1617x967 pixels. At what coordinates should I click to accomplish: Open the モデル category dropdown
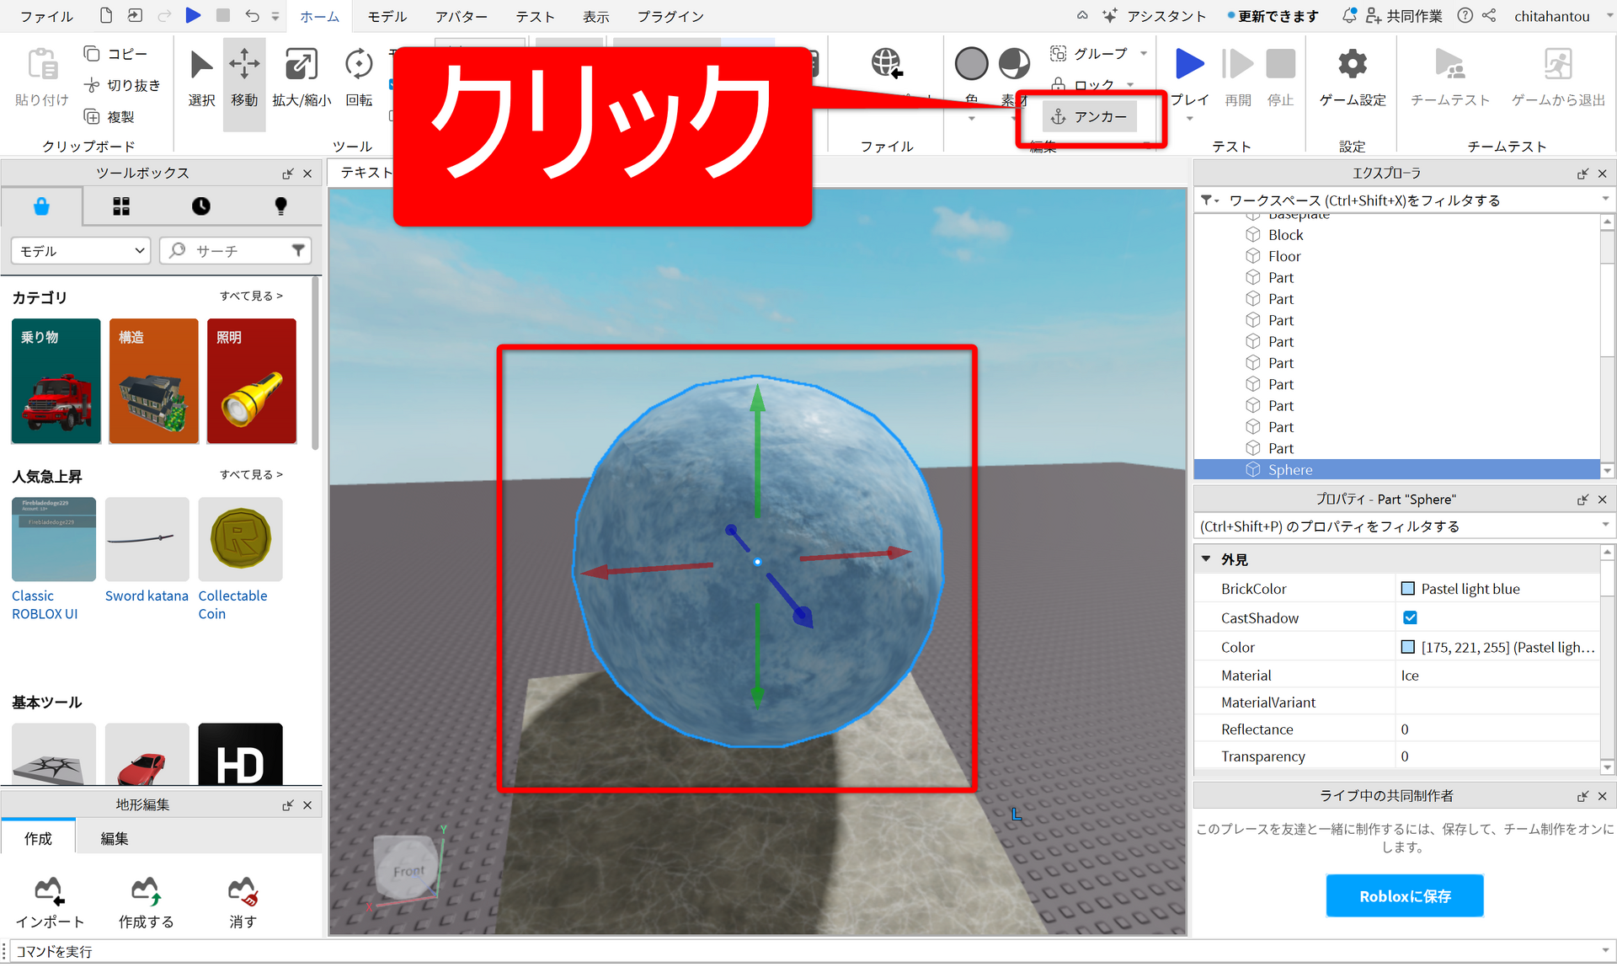click(x=81, y=251)
